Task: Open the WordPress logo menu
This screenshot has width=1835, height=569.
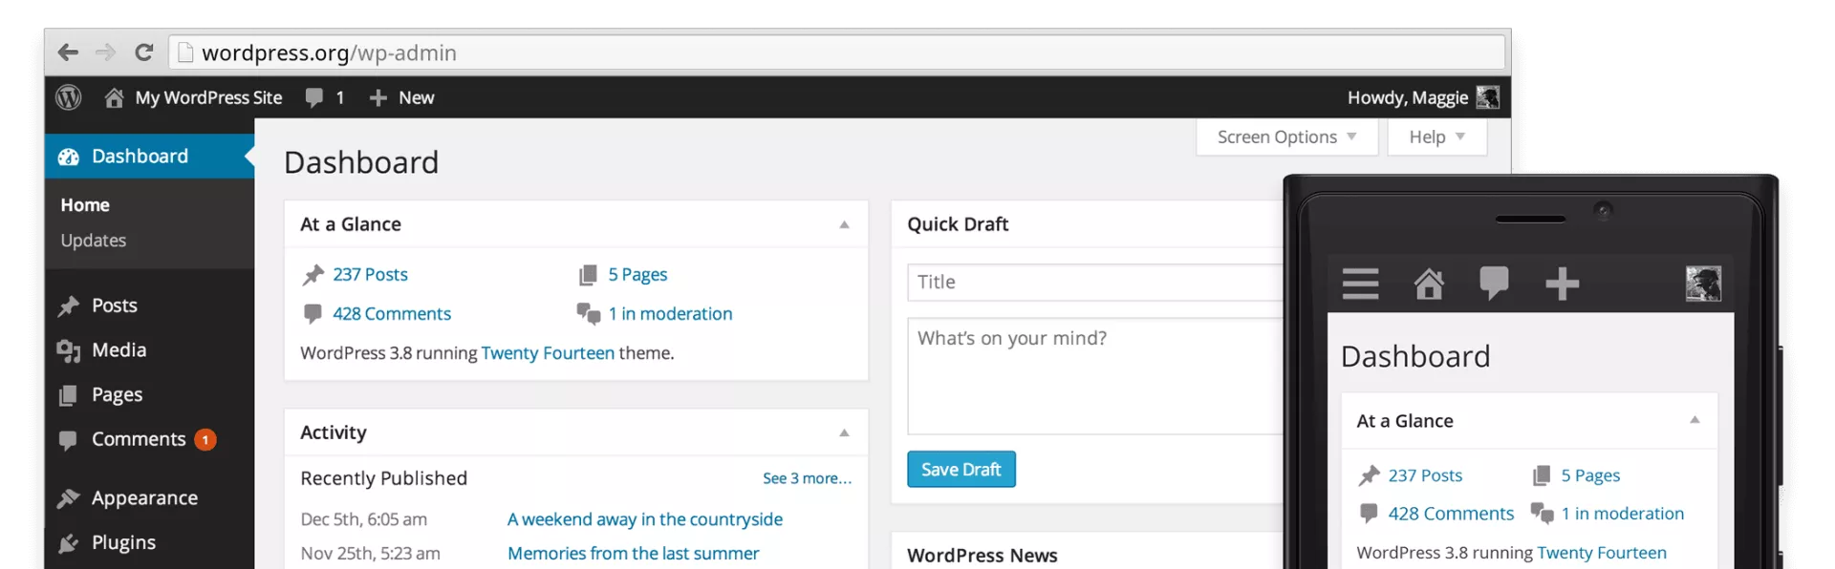Action: (69, 97)
